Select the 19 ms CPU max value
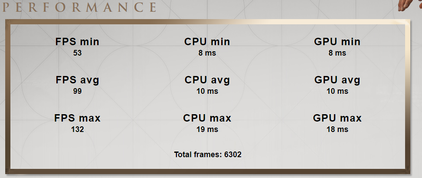 pyautogui.click(x=207, y=129)
